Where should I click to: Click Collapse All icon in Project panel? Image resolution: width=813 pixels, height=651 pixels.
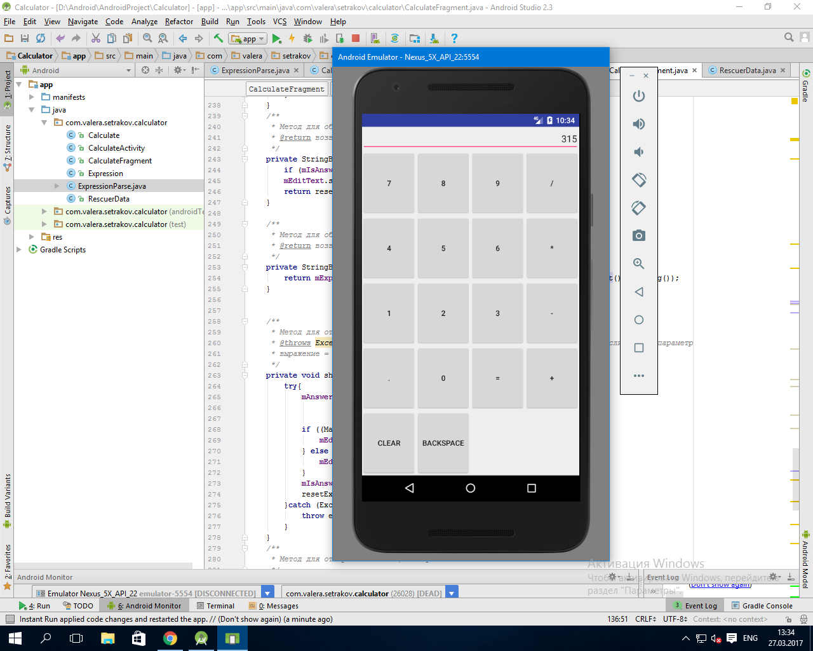159,71
